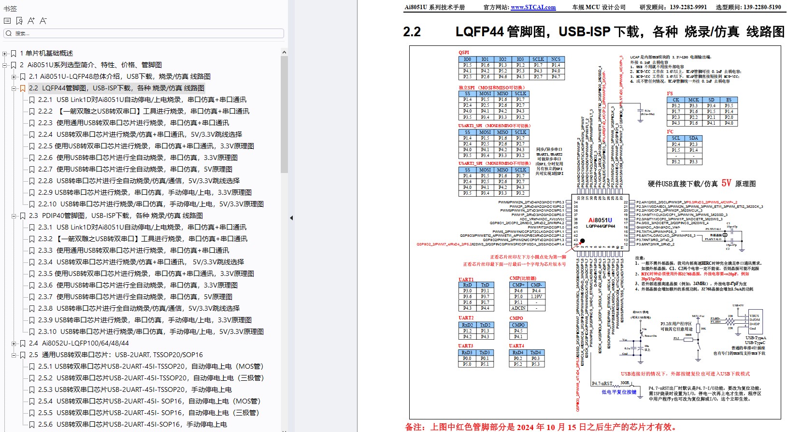This screenshot has width=787, height=432.
Task: Click the bookmark icon for item 2.3.10
Action: [x=32, y=331]
